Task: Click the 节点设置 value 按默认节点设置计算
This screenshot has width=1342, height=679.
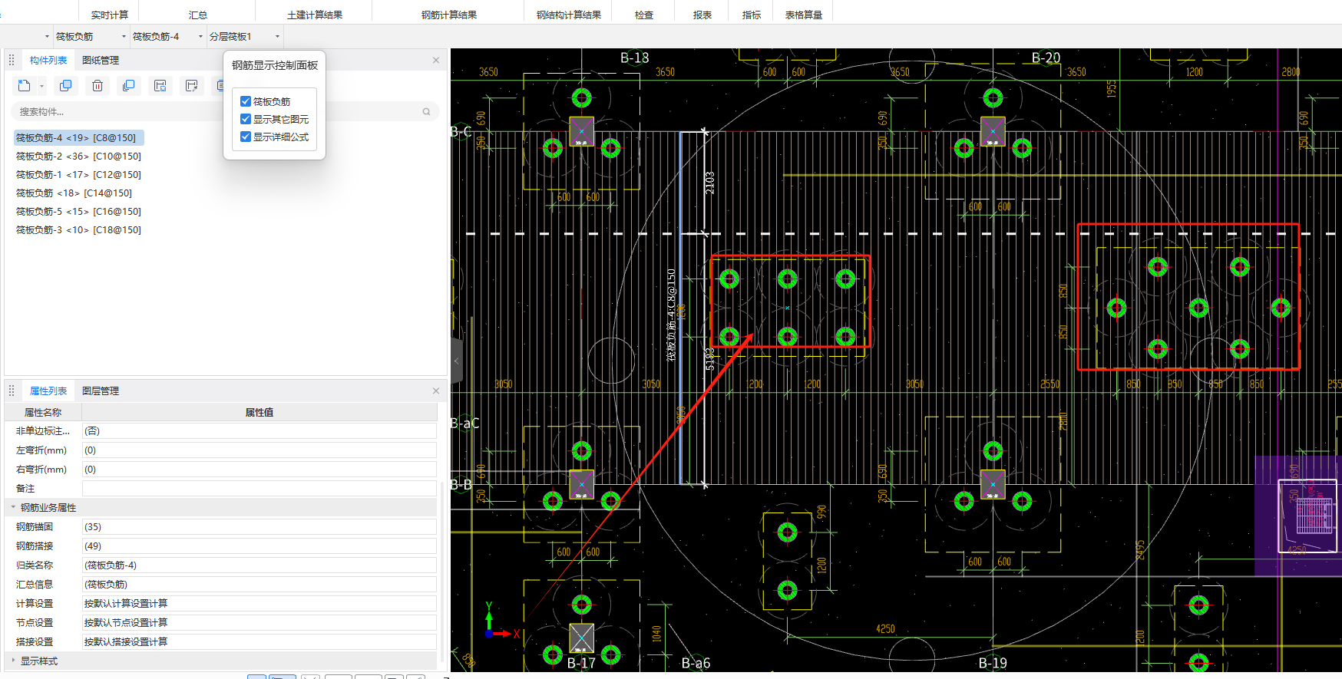Action: coord(259,623)
